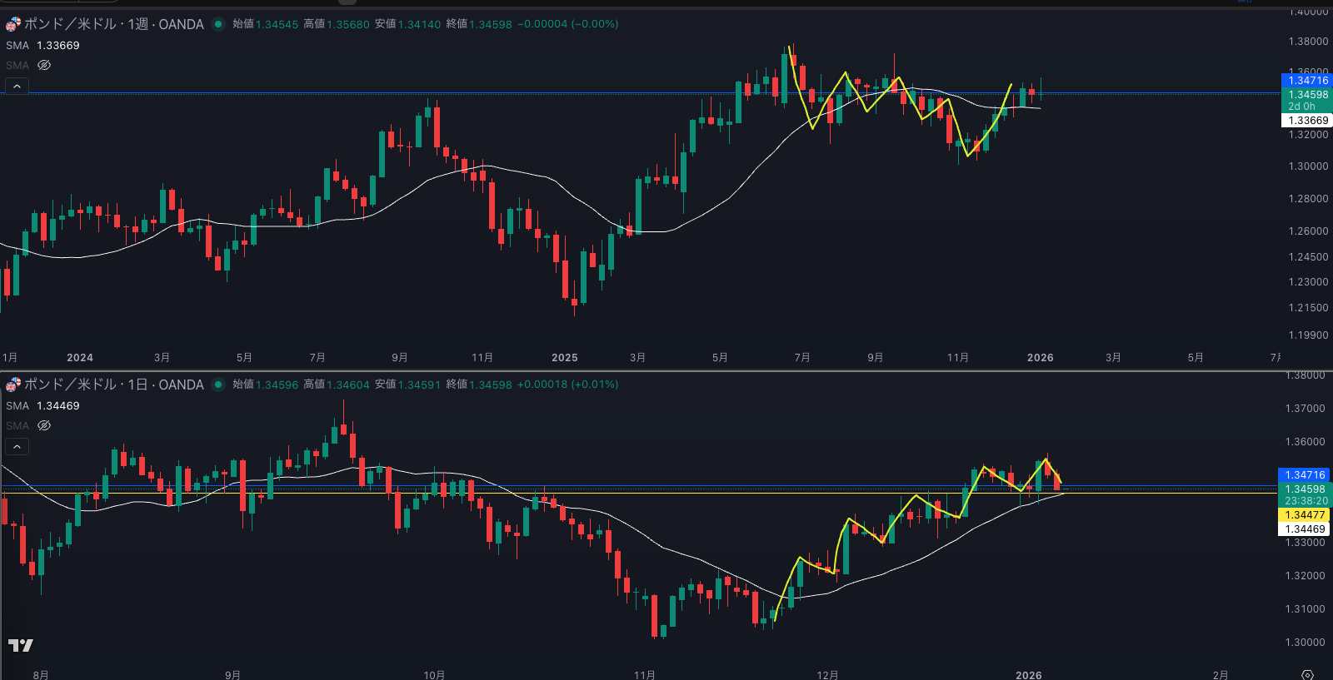Open chart settings hexagon icon at bottom right

(1307, 674)
